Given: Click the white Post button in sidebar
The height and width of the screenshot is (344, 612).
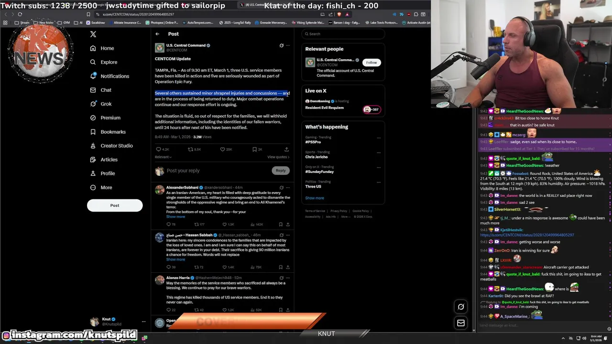Looking at the screenshot, I should [115, 205].
